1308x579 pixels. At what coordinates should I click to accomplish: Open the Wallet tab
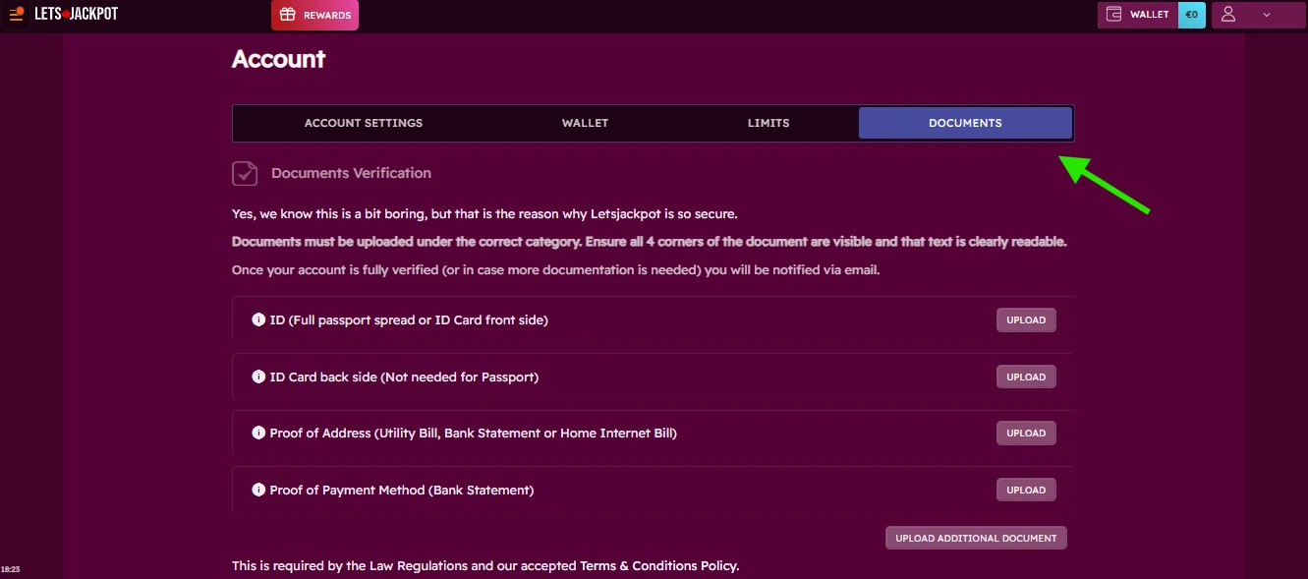pos(585,123)
